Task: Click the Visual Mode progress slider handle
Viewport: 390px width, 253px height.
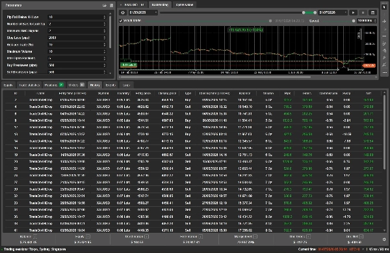Action: pyautogui.click(x=270, y=21)
